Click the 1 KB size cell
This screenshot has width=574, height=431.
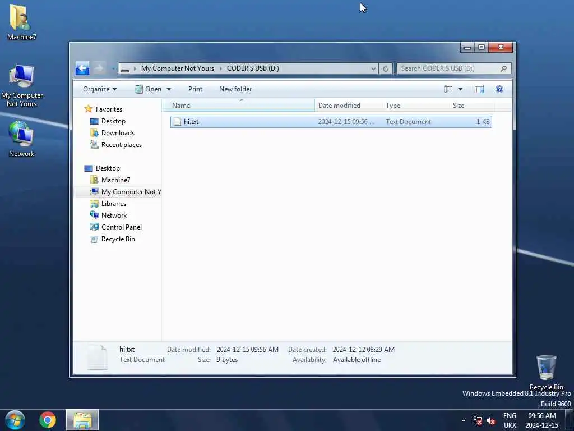point(483,122)
